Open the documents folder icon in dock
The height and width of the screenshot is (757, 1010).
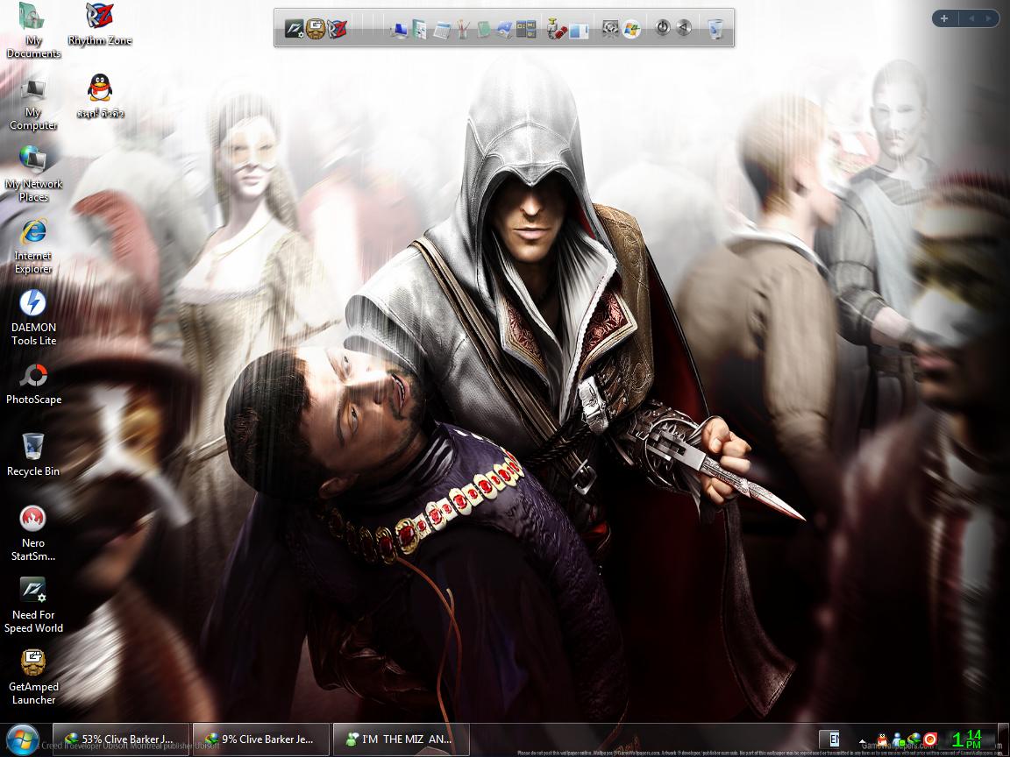point(420,30)
